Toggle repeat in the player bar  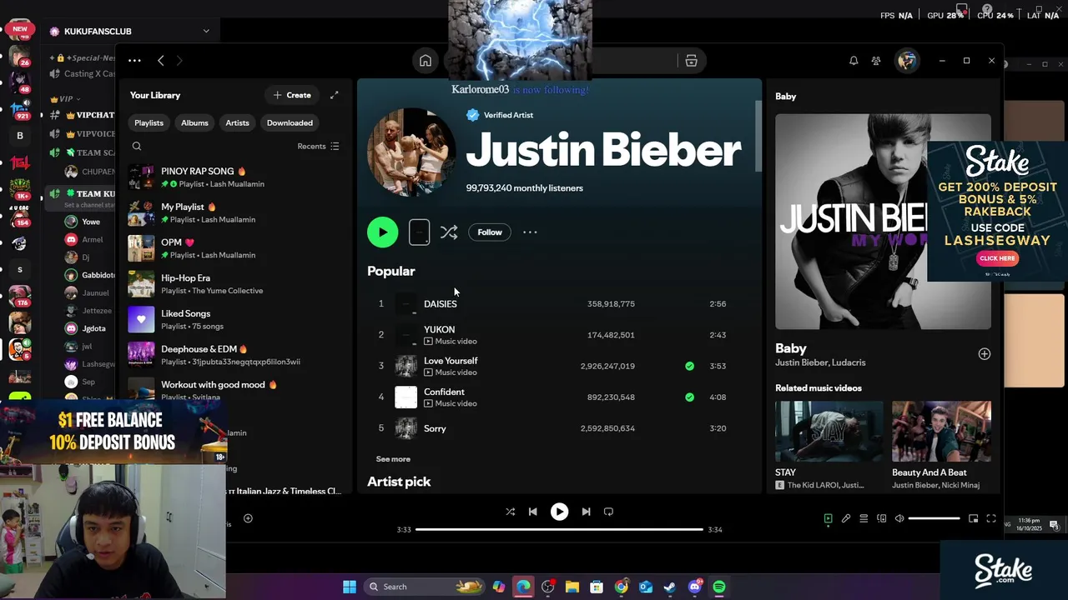[608, 512]
